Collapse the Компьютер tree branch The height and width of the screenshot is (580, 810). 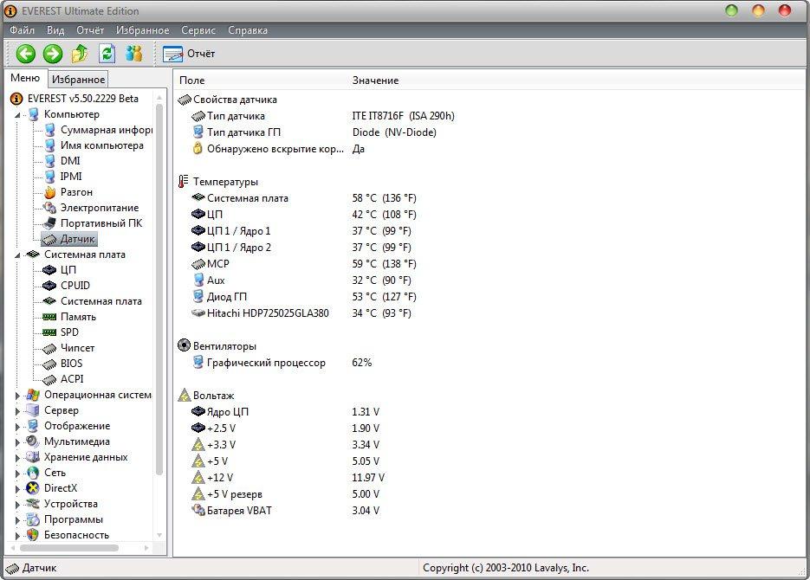(x=17, y=114)
